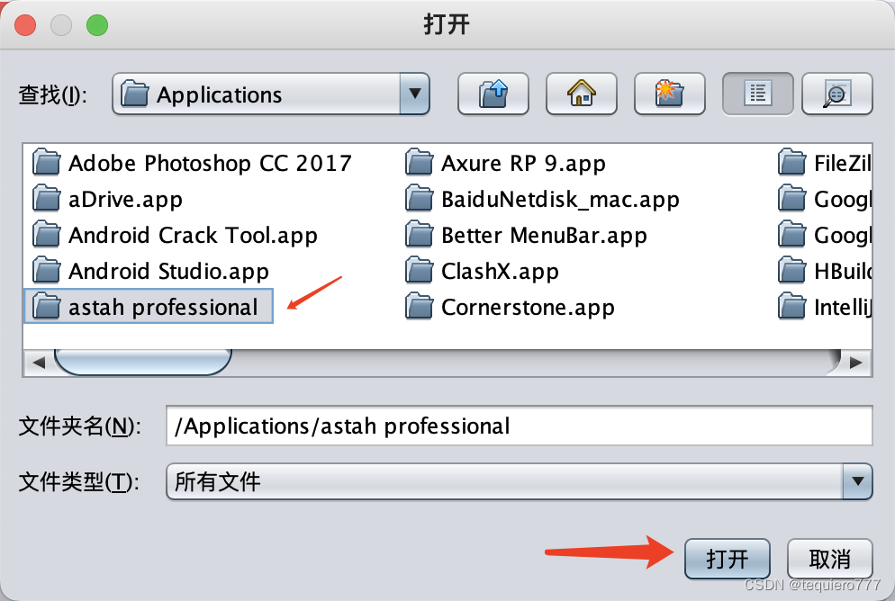
Task: Edit the folder name input field
Action: coord(519,426)
